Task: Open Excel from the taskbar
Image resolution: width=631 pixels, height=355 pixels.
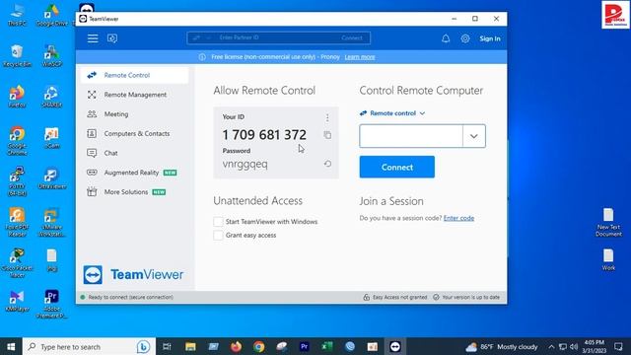Action: click(x=326, y=346)
